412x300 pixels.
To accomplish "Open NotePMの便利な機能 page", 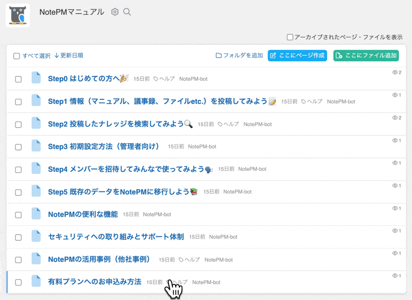I will [x=83, y=215].
